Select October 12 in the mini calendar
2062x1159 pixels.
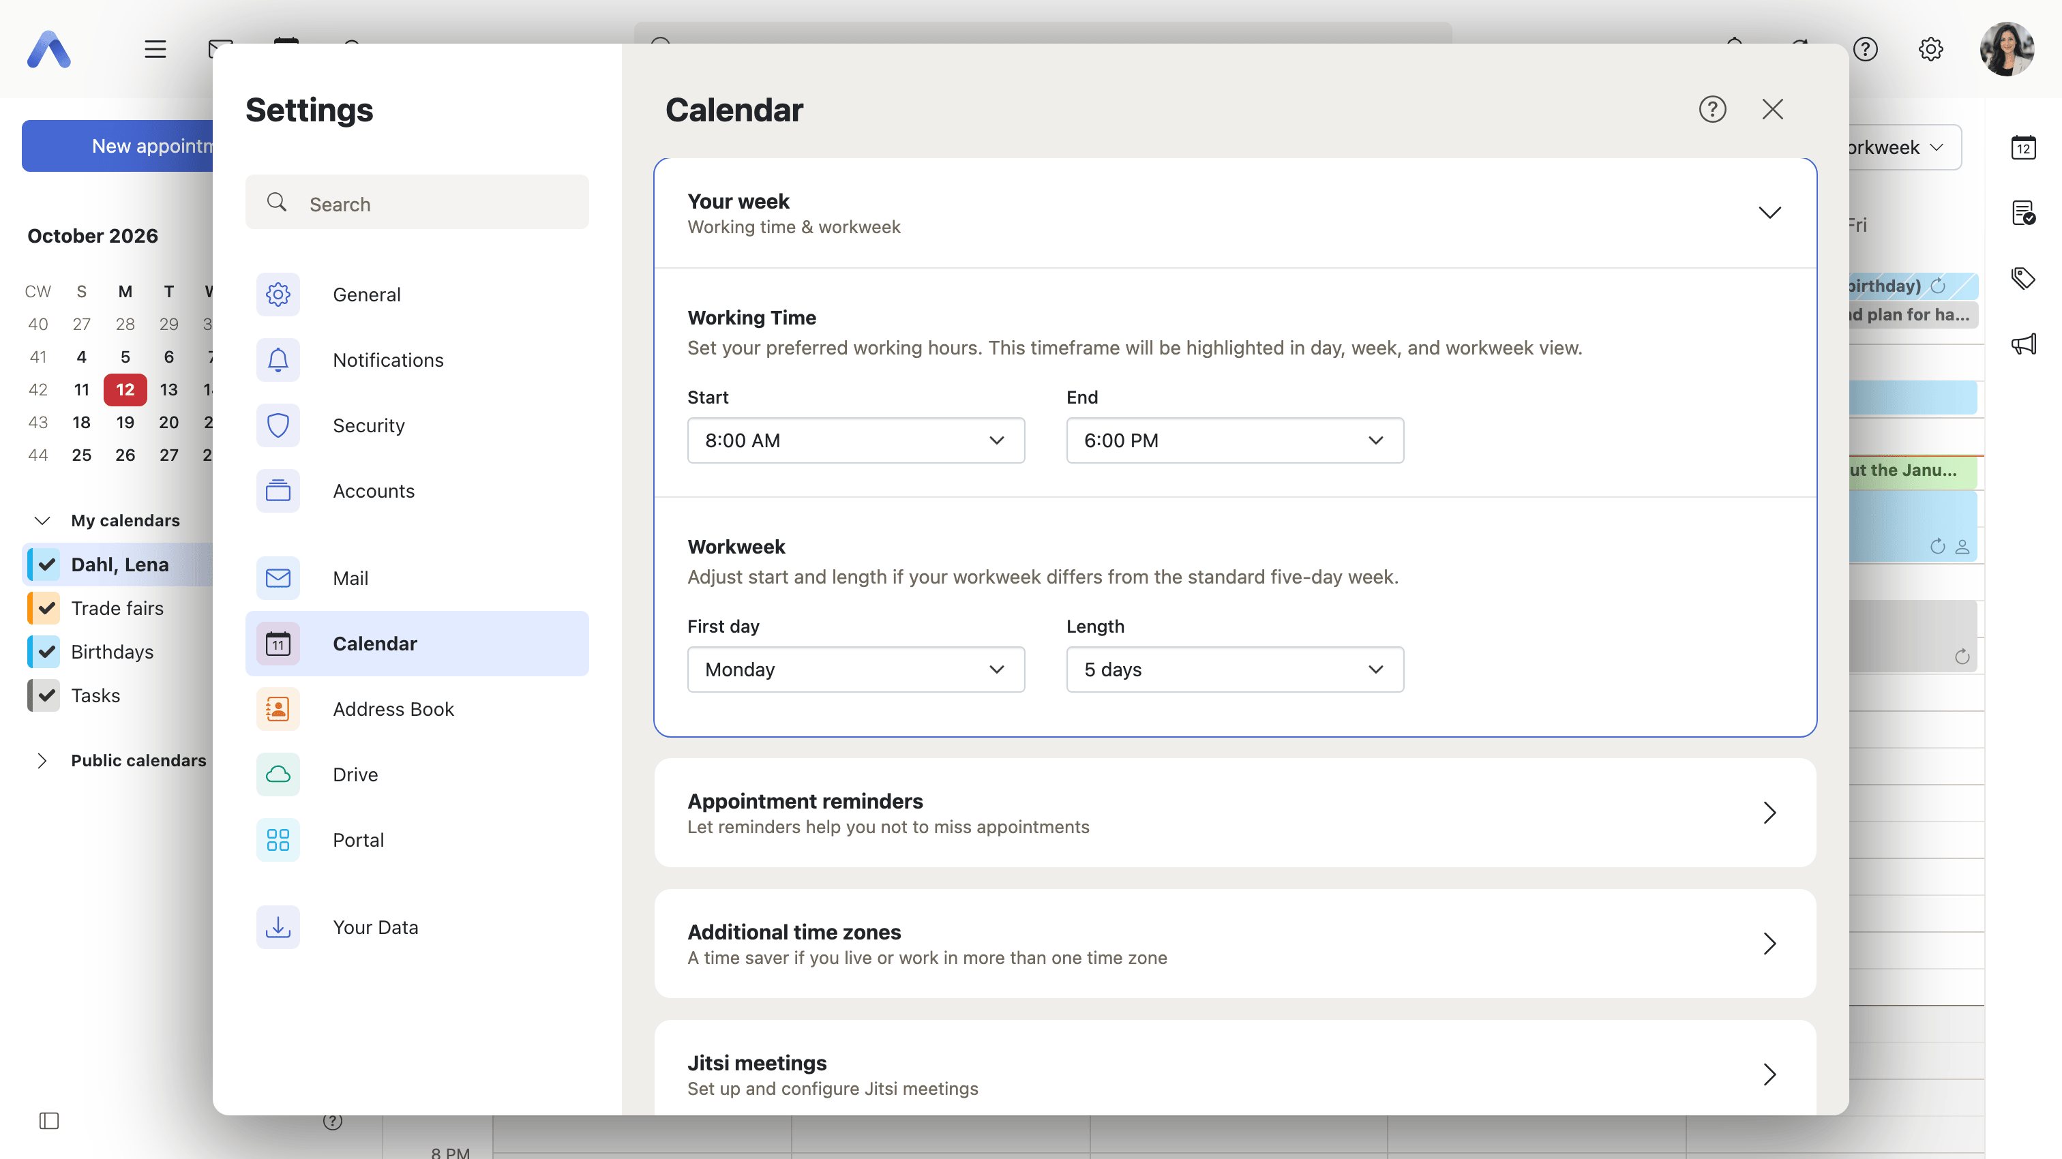(125, 390)
